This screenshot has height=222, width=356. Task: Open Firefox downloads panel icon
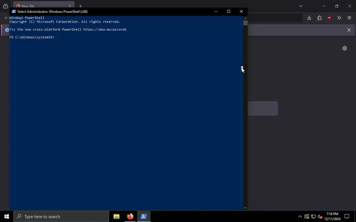pyautogui.click(x=309, y=18)
